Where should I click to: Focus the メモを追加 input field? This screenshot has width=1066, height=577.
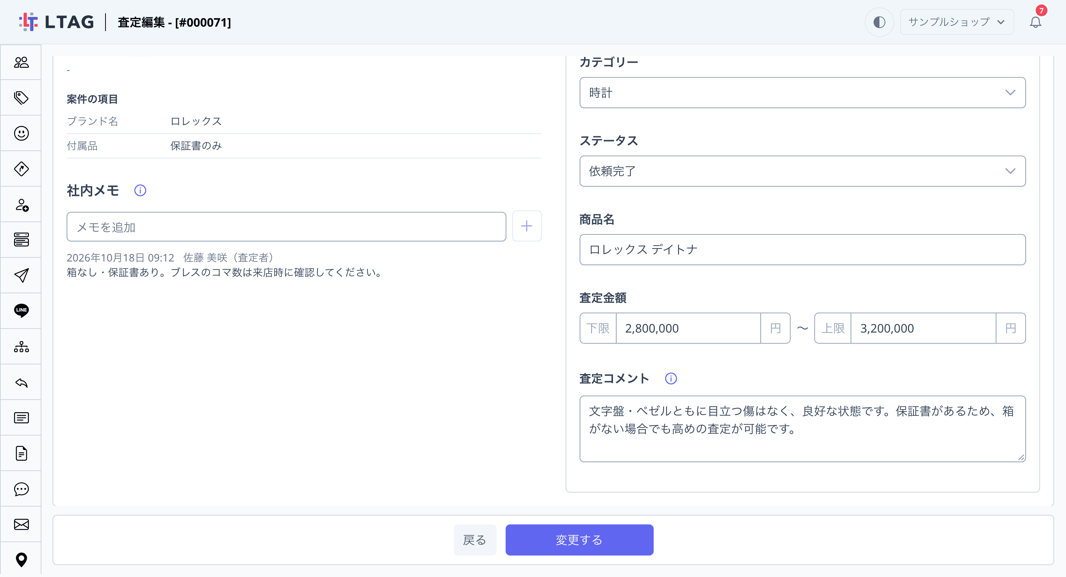[x=286, y=227]
